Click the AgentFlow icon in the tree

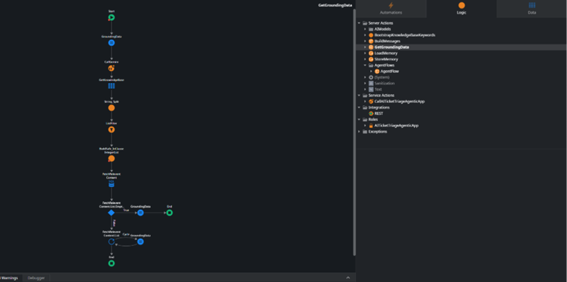click(x=377, y=71)
